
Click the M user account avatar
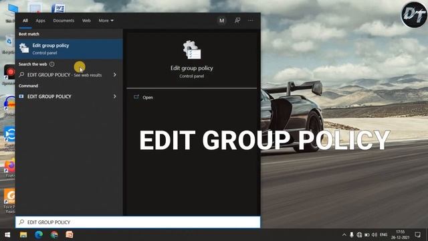(221, 21)
